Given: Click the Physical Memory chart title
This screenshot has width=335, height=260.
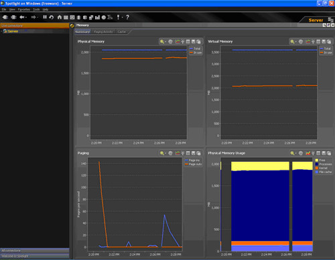Looking at the screenshot, I should (x=91, y=41).
